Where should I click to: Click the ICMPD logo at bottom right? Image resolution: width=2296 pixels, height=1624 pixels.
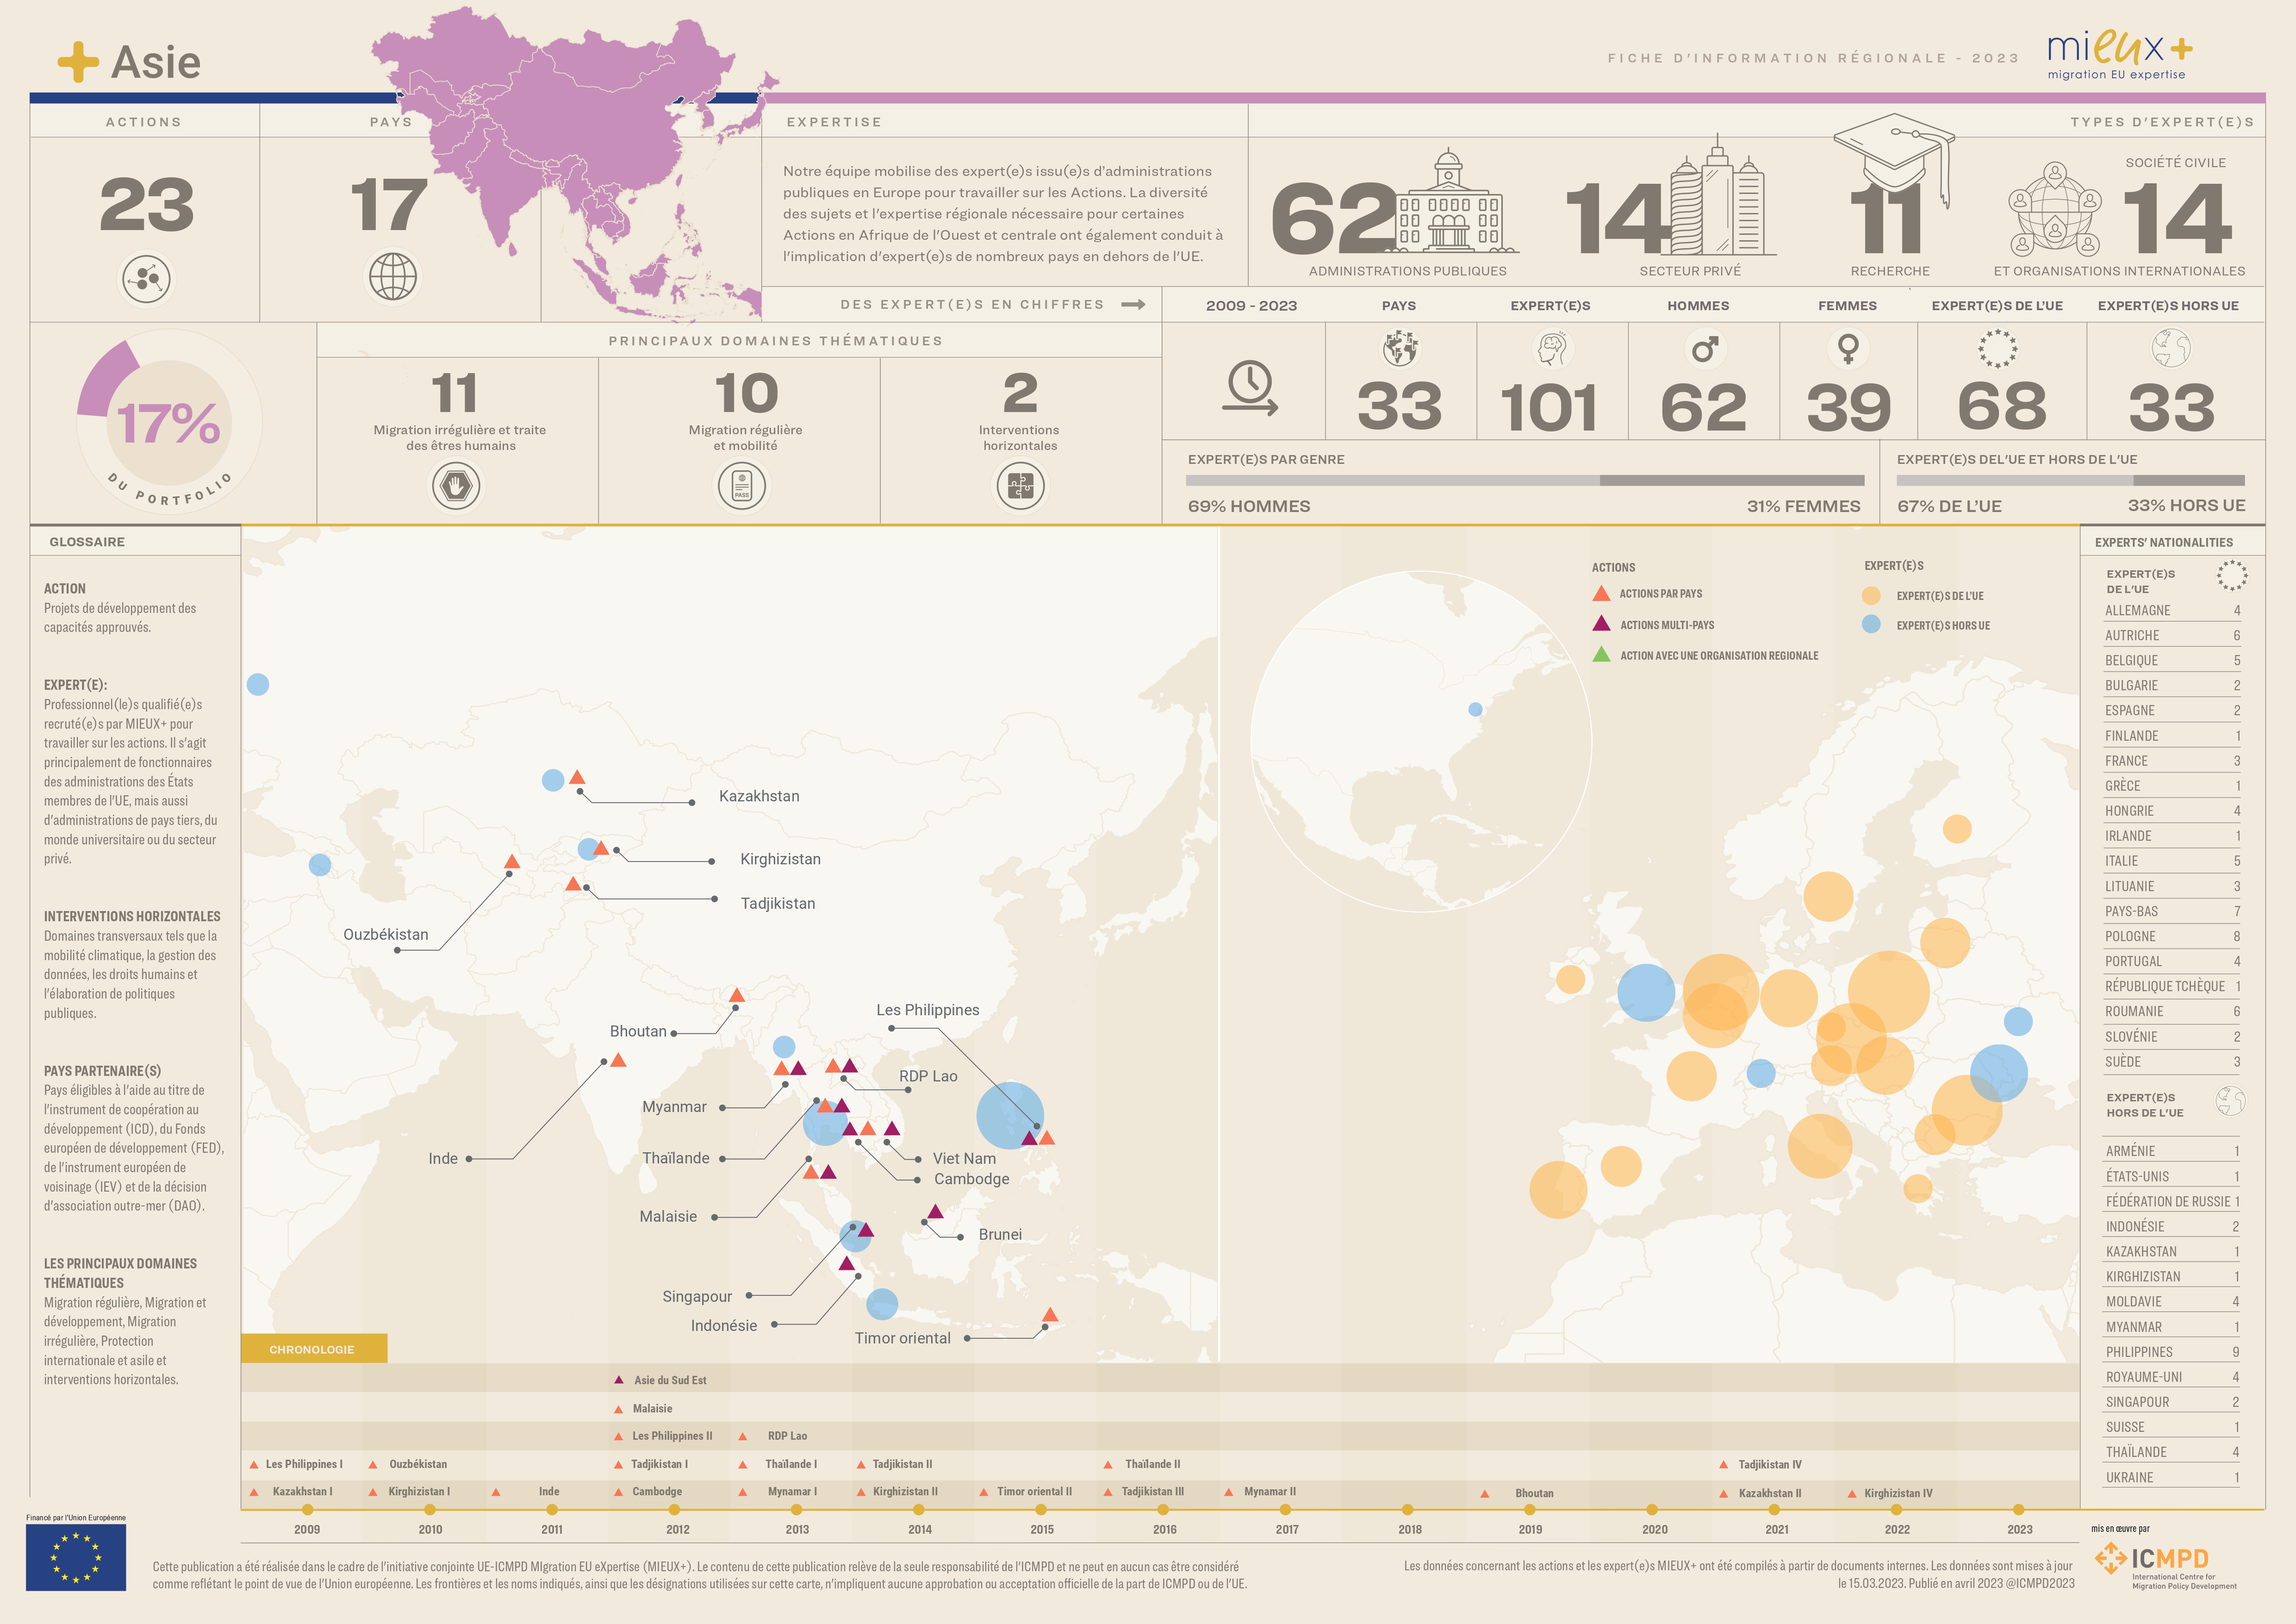pos(2165,1561)
